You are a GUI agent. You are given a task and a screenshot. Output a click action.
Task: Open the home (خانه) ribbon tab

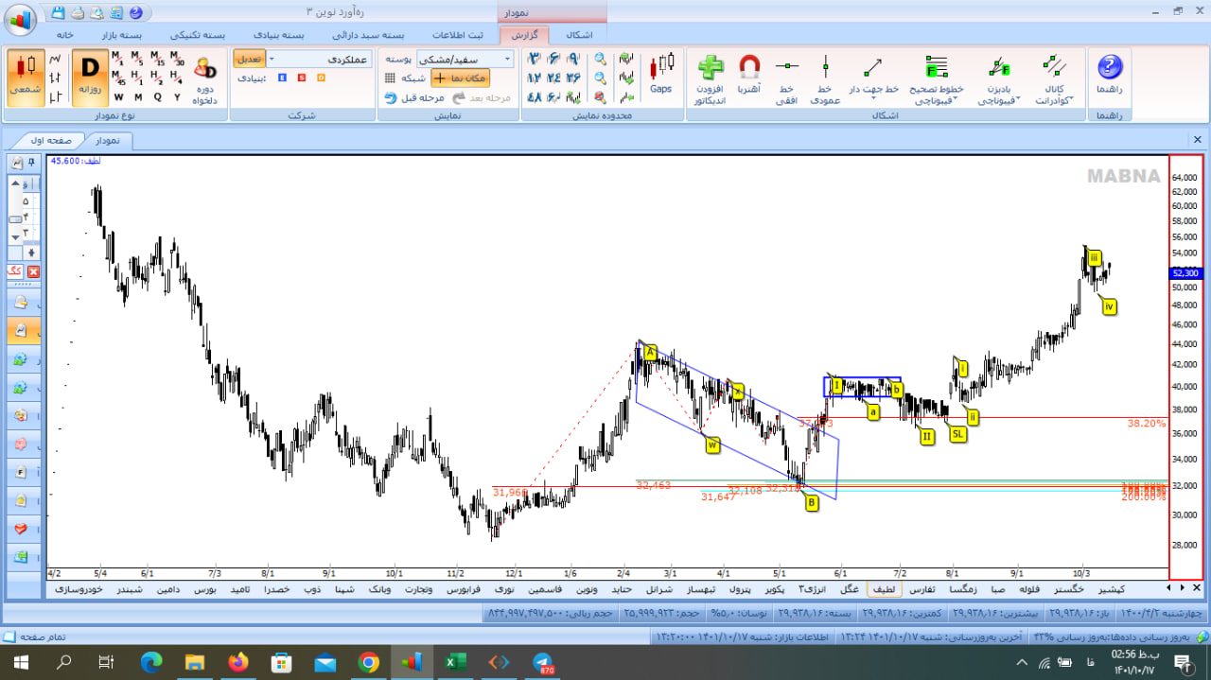coord(64,34)
